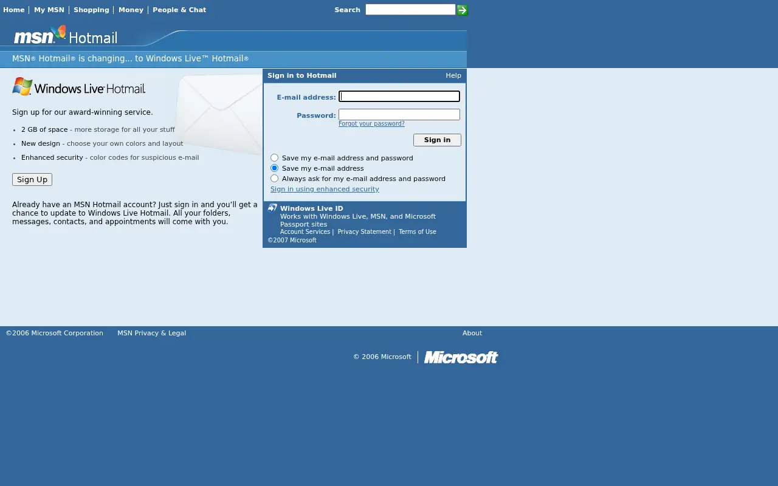
Task: Click the green search go arrow
Action: pos(462,10)
